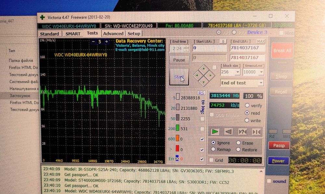Image resolution: width=325 pixels, height=194 pixels.
Task: Click the Passp button
Action: 279,145
